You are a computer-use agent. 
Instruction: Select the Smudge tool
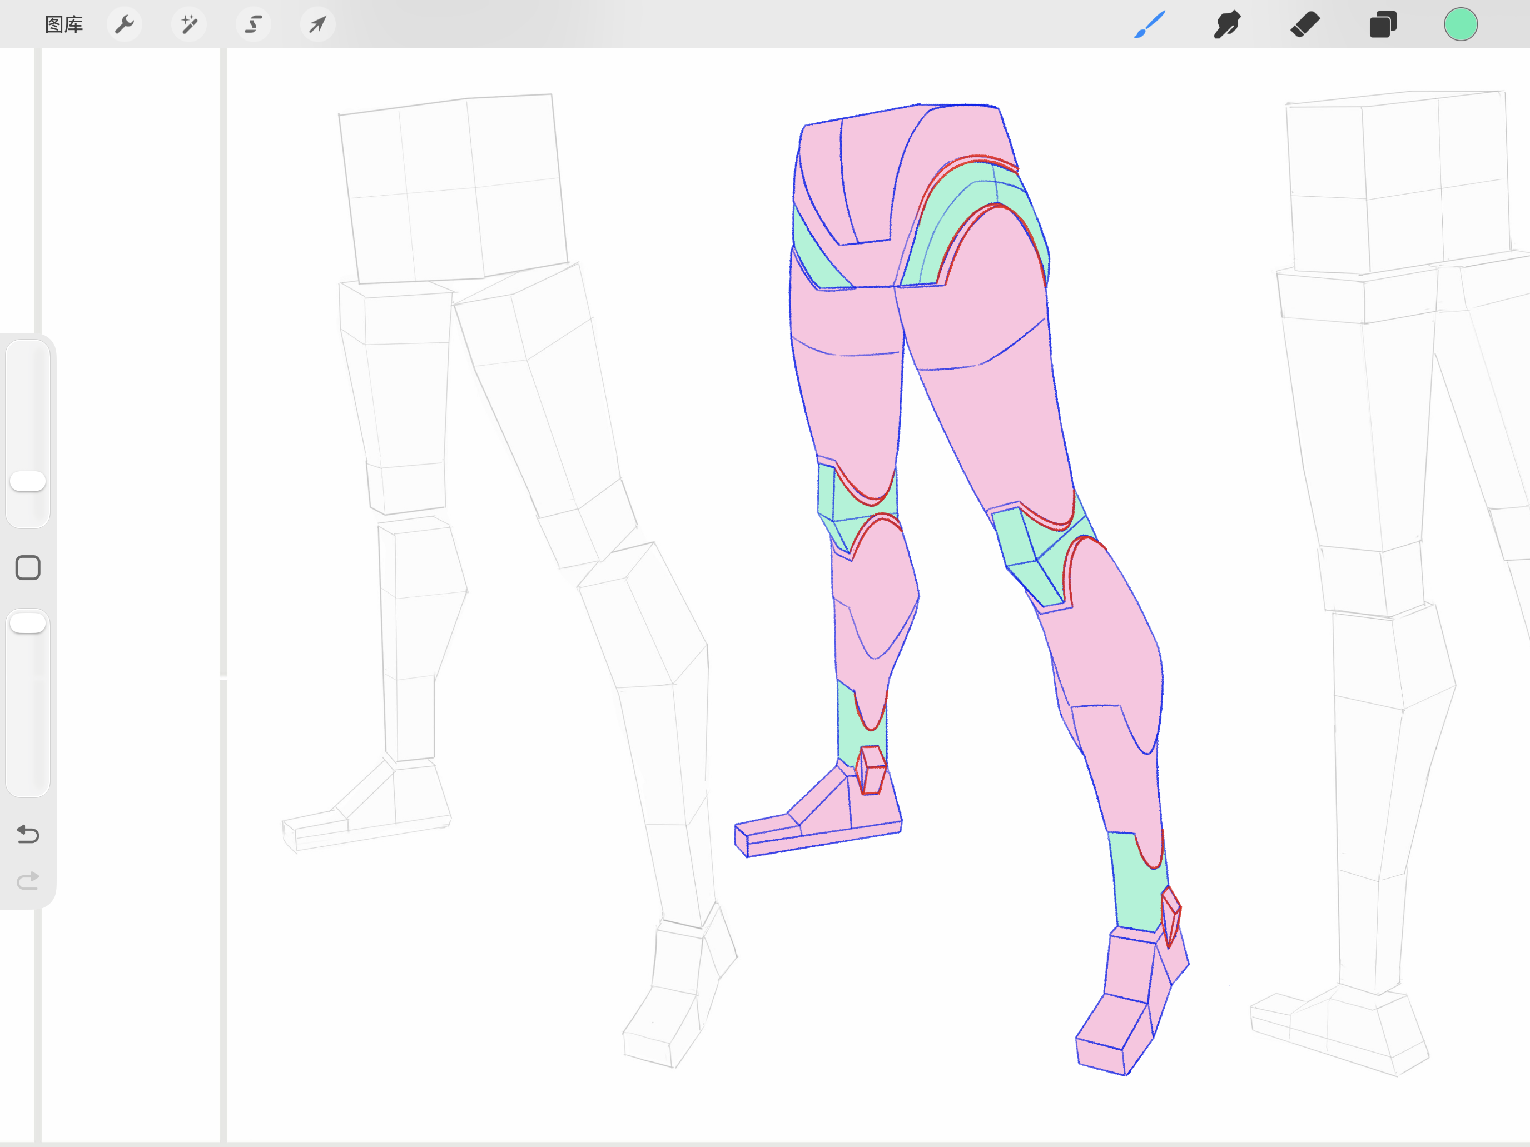coord(1227,25)
